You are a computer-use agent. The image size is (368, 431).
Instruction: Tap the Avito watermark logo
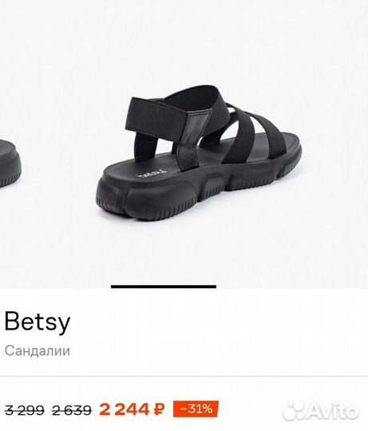click(321, 411)
